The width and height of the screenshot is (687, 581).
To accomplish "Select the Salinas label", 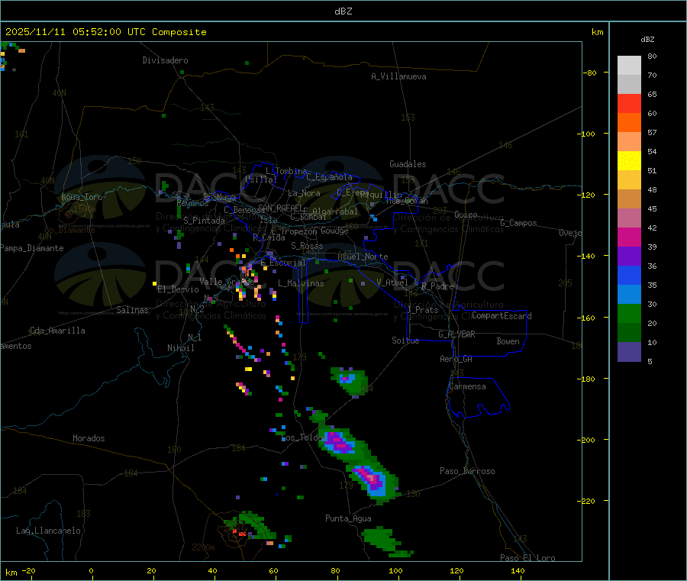I will click(x=132, y=310).
